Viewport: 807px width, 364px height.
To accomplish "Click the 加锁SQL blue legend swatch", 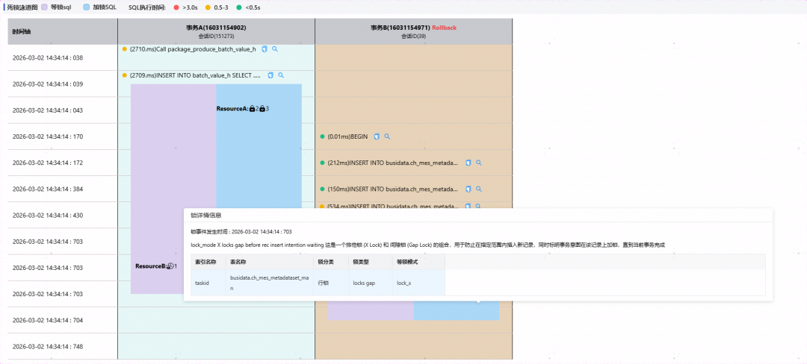I will pyautogui.click(x=86, y=7).
